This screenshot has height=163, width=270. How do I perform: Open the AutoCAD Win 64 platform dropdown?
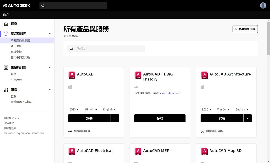91,109
